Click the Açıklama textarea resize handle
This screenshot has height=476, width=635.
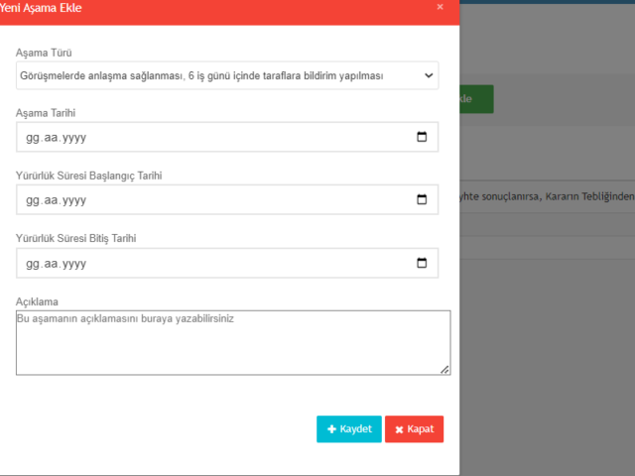click(444, 370)
